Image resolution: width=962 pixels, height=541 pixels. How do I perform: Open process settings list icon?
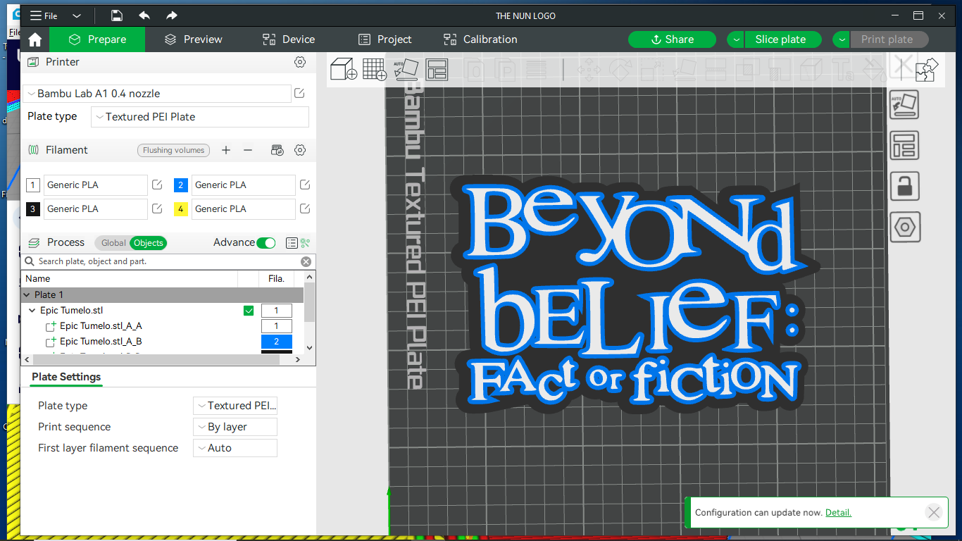(x=292, y=243)
